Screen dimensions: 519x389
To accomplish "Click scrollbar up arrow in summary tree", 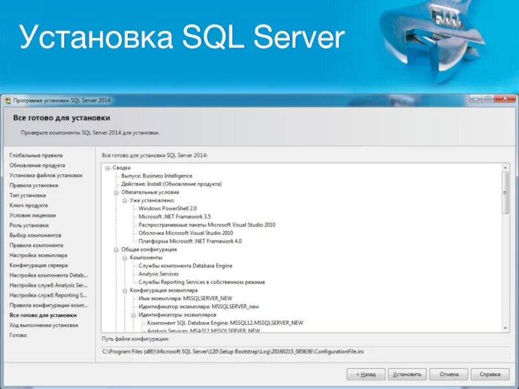I will coord(505,168).
